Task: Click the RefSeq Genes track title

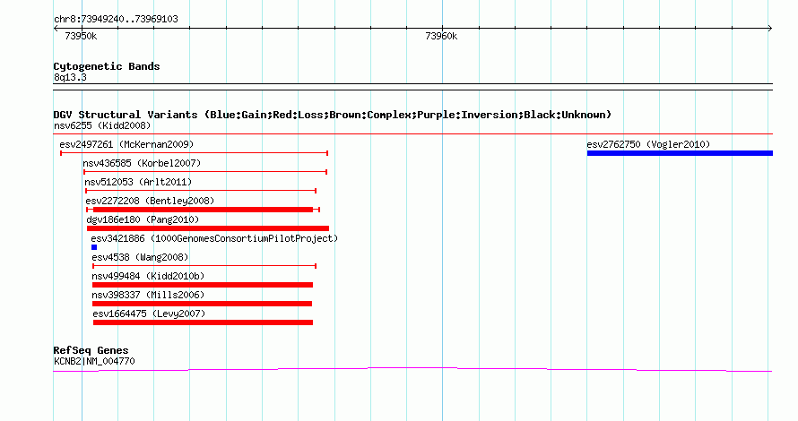Action: 91,350
